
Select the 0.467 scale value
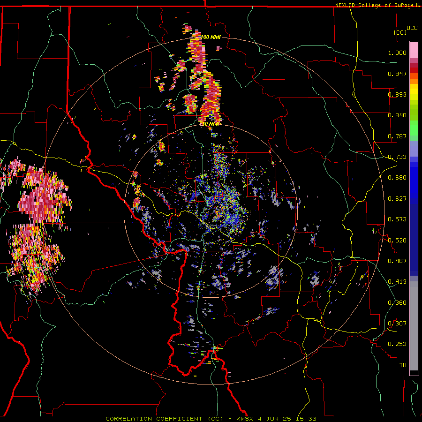397,261
